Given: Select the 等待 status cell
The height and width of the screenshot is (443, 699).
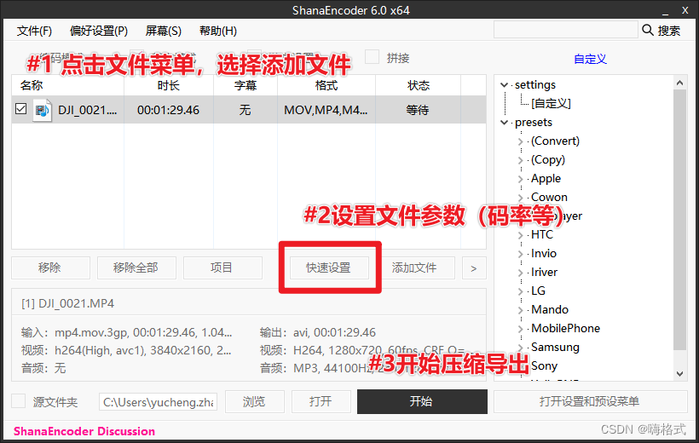Looking at the screenshot, I should click(417, 110).
